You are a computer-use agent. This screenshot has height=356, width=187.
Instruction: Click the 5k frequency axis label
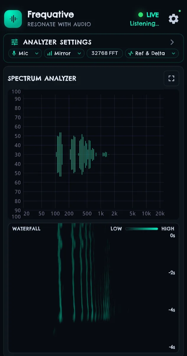point(133,214)
